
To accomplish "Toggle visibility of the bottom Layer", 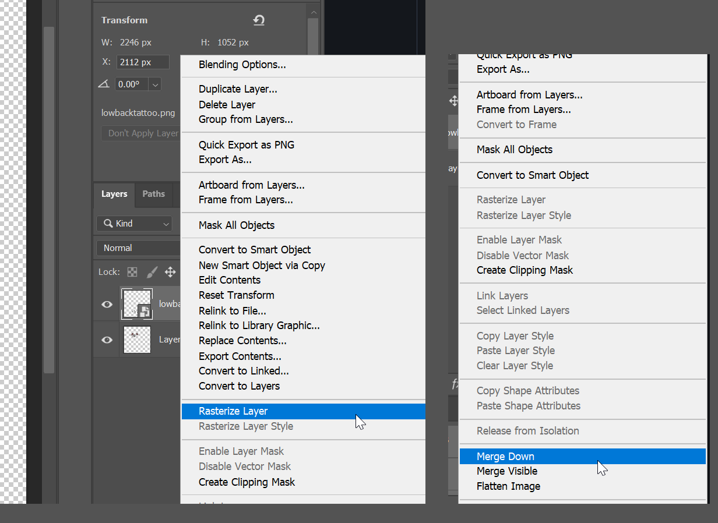I will 107,340.
